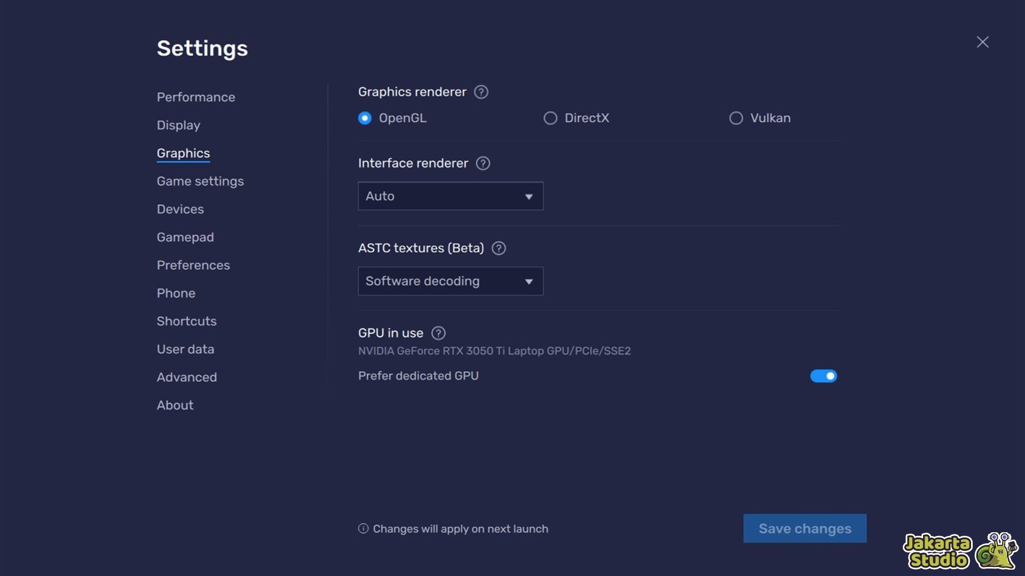Open the Interface renderer Auto dropdown
Image resolution: width=1025 pixels, height=576 pixels.
click(450, 196)
